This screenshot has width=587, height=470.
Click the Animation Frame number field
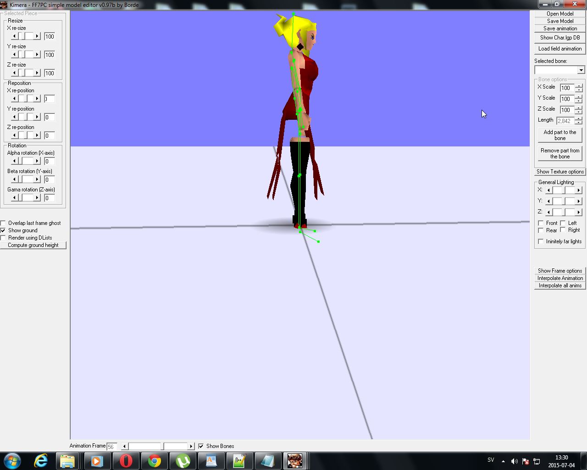112,447
